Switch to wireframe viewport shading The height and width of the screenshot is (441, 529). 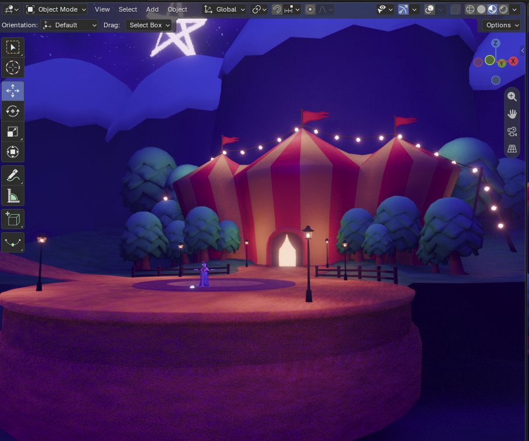pyautogui.click(x=470, y=9)
